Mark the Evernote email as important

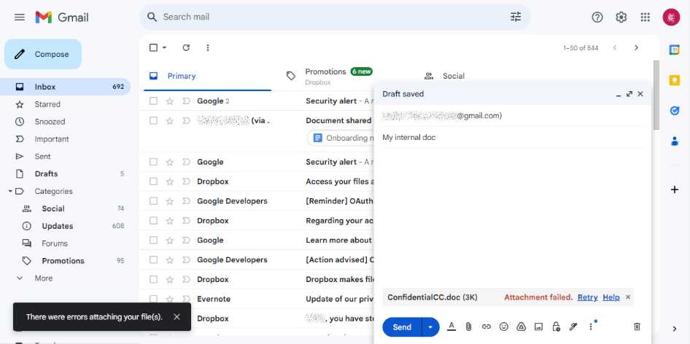186,299
